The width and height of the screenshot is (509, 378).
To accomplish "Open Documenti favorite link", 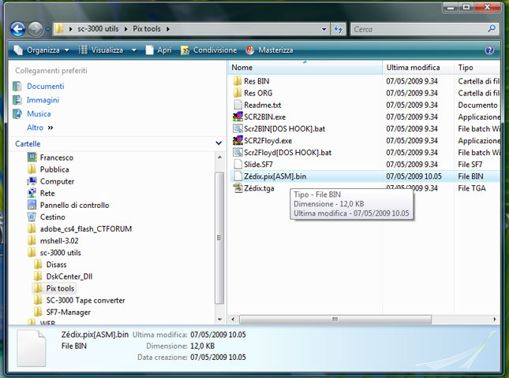I will (46, 86).
